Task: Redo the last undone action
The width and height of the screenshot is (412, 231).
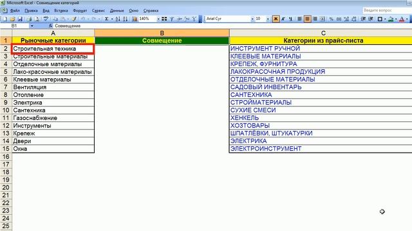Action: pos(94,19)
